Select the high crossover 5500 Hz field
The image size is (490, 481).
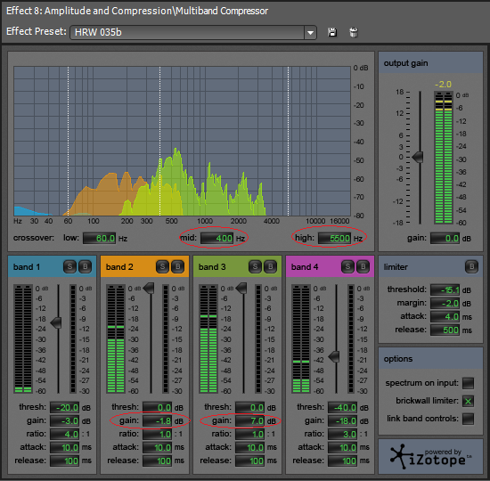tap(334, 238)
